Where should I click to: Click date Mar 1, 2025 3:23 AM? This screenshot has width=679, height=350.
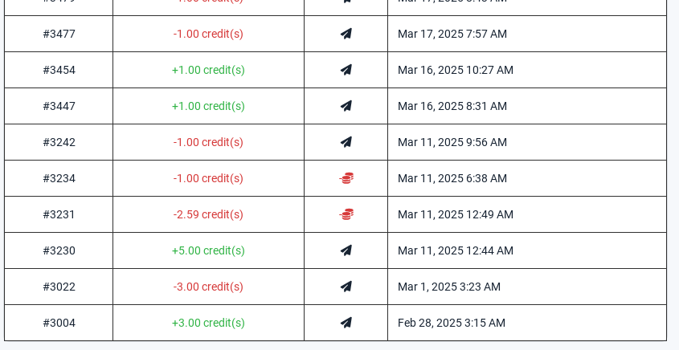(449, 287)
